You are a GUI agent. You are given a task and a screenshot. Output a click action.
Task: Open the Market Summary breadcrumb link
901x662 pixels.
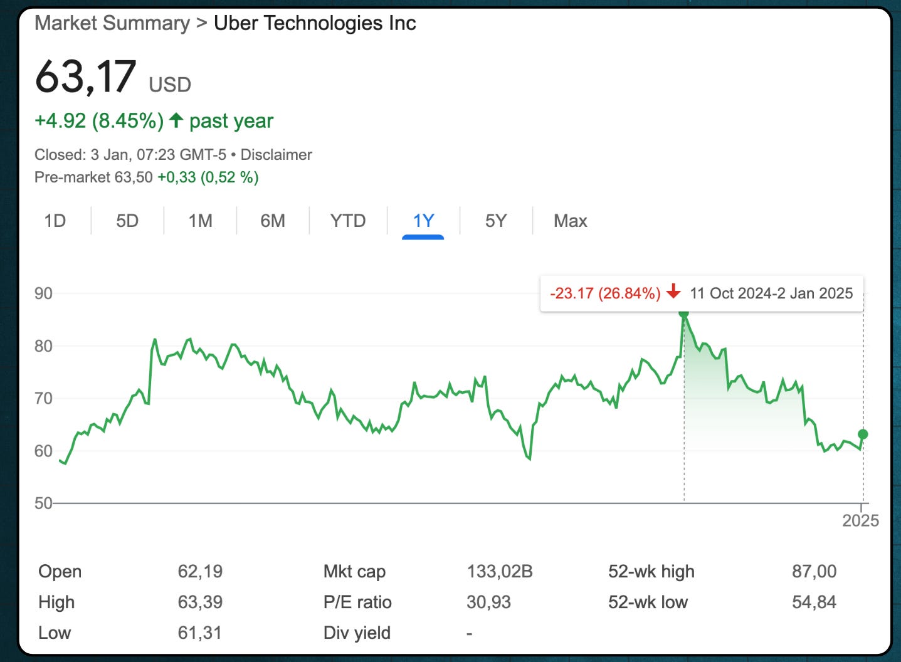pyautogui.click(x=112, y=23)
